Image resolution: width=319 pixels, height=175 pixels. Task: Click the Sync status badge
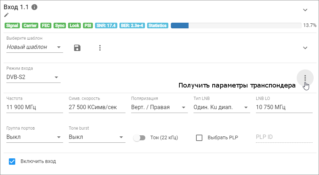(60, 26)
